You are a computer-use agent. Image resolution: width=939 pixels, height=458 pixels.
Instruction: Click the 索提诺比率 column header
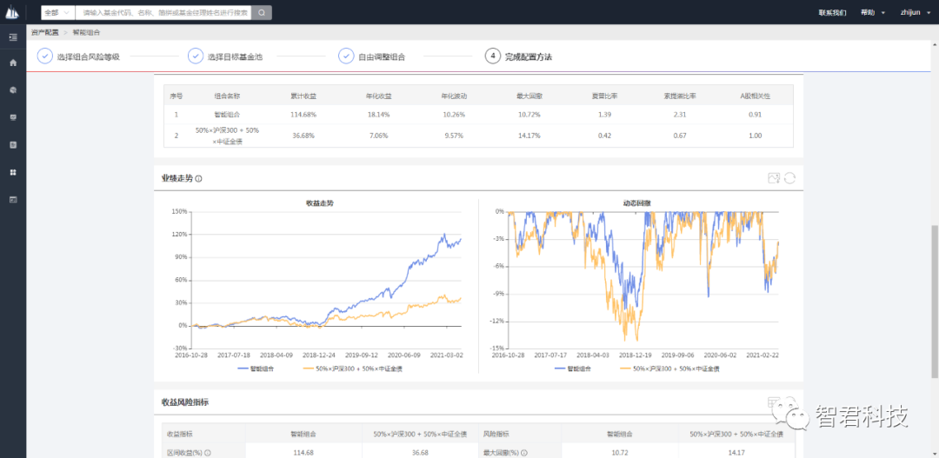coord(680,96)
